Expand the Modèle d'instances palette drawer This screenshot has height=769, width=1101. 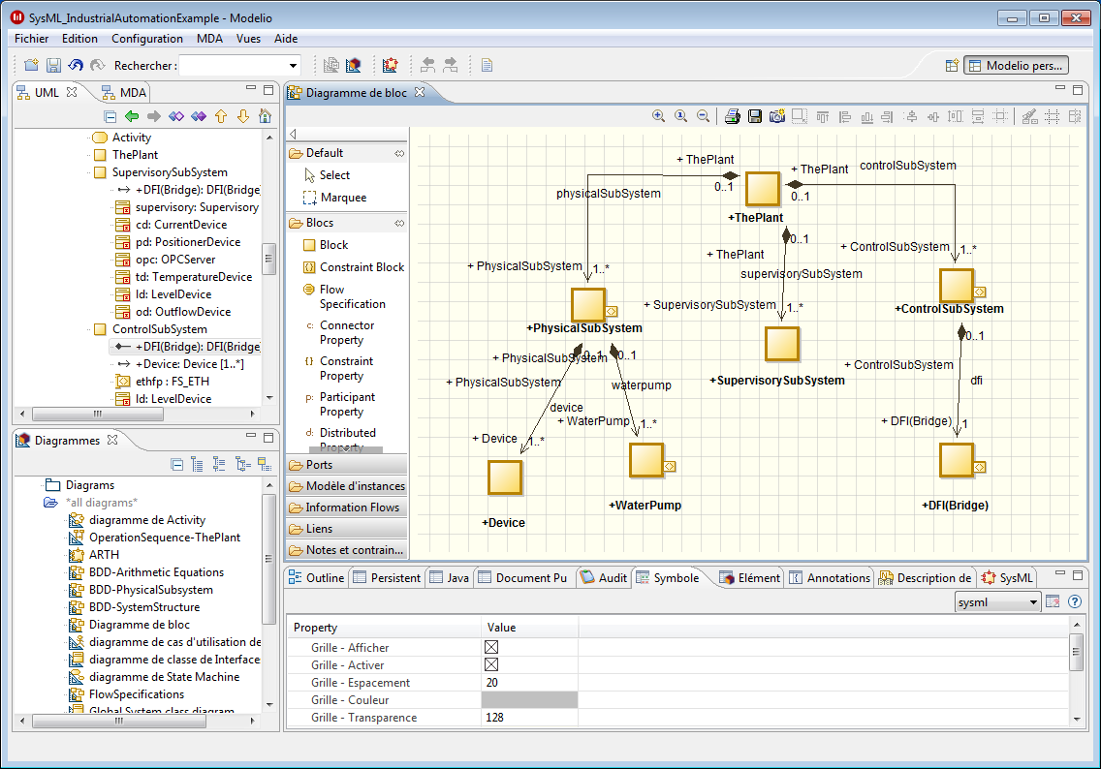coord(347,485)
